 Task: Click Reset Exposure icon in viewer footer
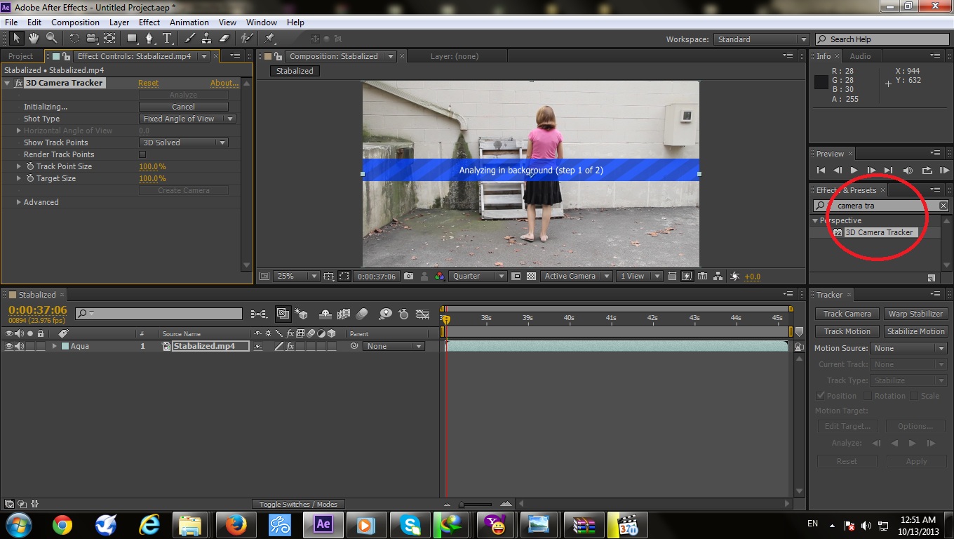(x=734, y=277)
